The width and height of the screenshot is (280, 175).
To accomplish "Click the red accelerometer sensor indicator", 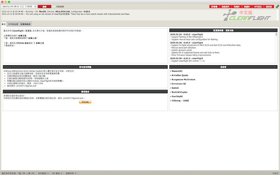I will tap(225, 7).
